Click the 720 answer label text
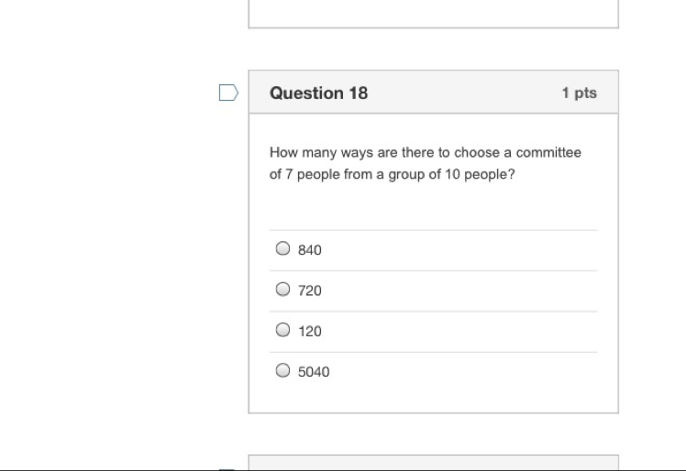 click(x=310, y=290)
